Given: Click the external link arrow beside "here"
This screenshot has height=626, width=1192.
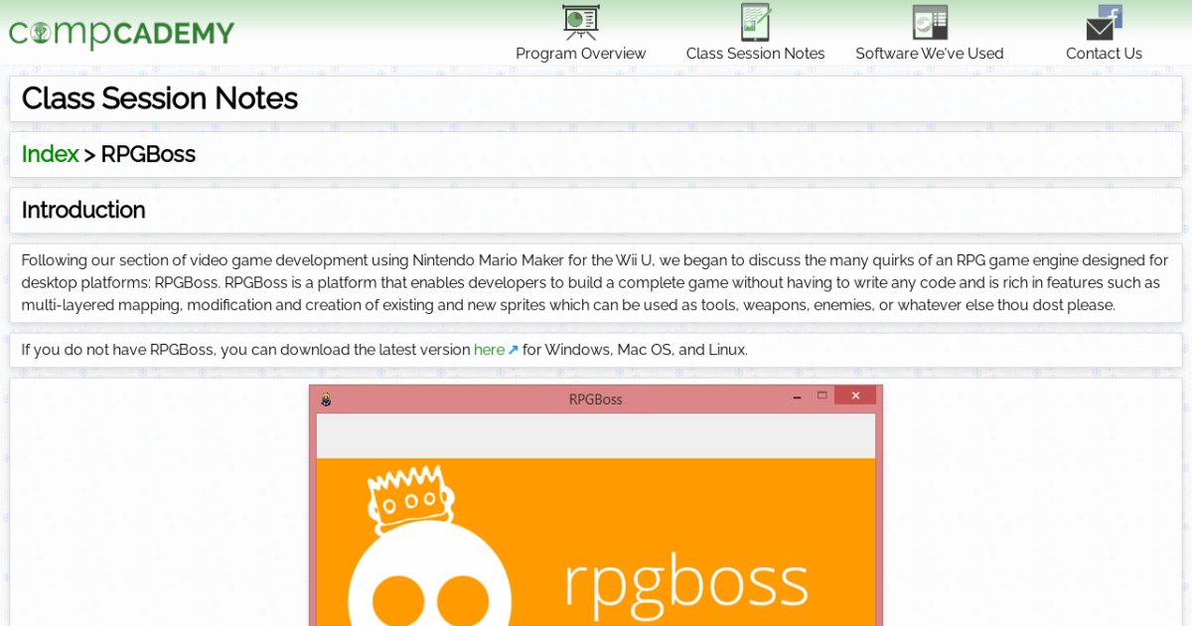Looking at the screenshot, I should pos(514,350).
